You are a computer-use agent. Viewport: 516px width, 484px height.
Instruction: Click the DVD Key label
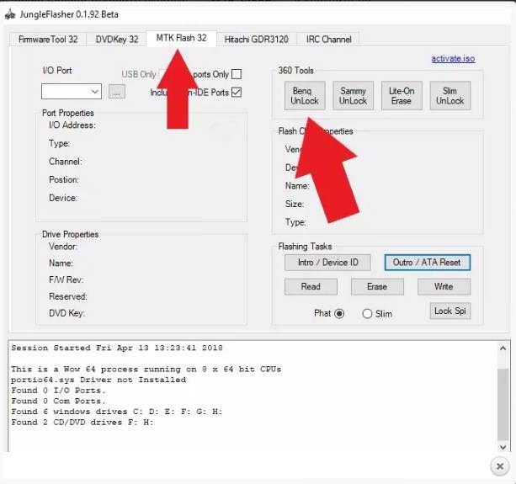click(67, 313)
